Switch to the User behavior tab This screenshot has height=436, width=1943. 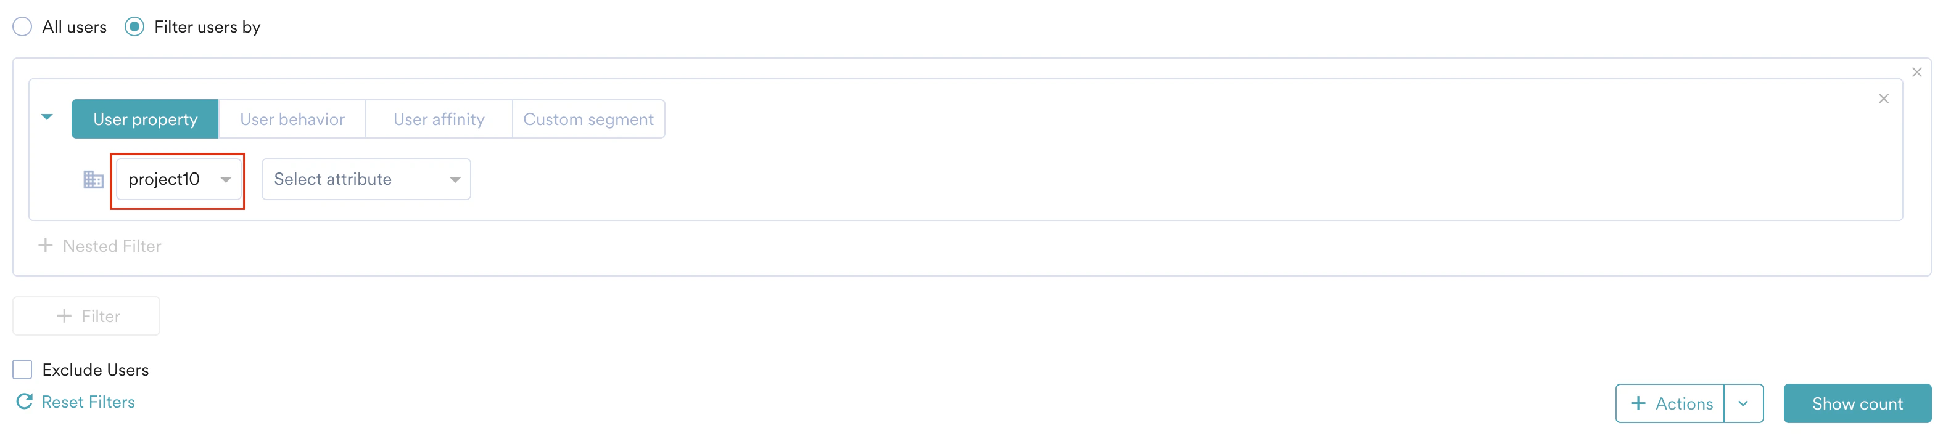point(291,118)
